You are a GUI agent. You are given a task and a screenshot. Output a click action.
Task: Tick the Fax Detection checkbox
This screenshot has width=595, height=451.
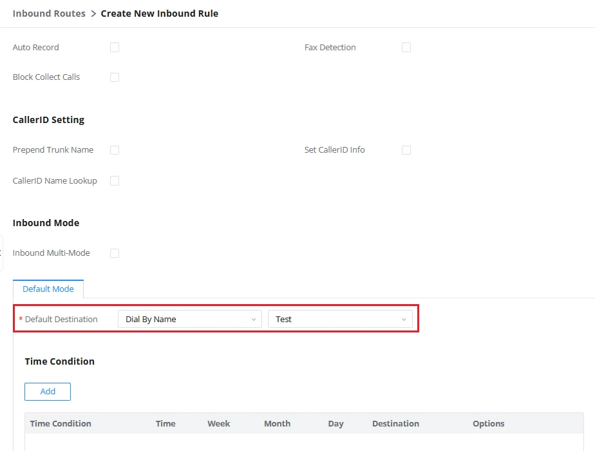click(x=406, y=48)
